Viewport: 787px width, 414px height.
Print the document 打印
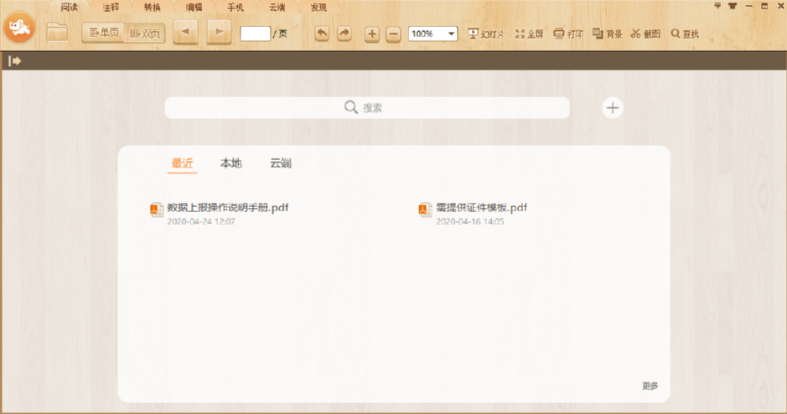(x=568, y=34)
